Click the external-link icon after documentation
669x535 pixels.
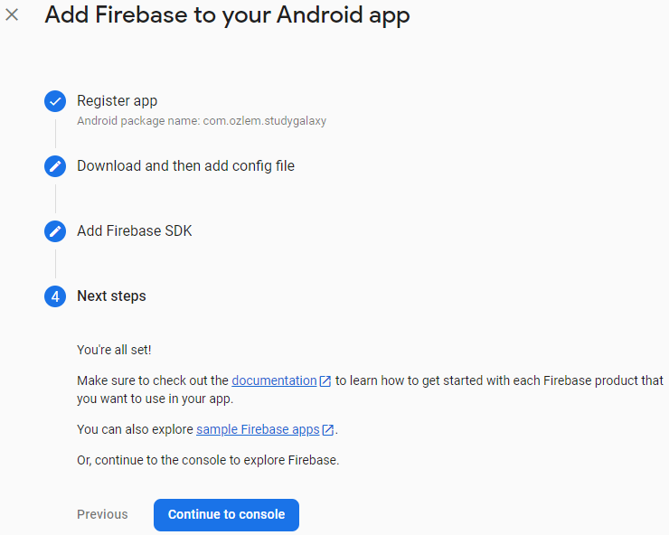click(x=325, y=381)
